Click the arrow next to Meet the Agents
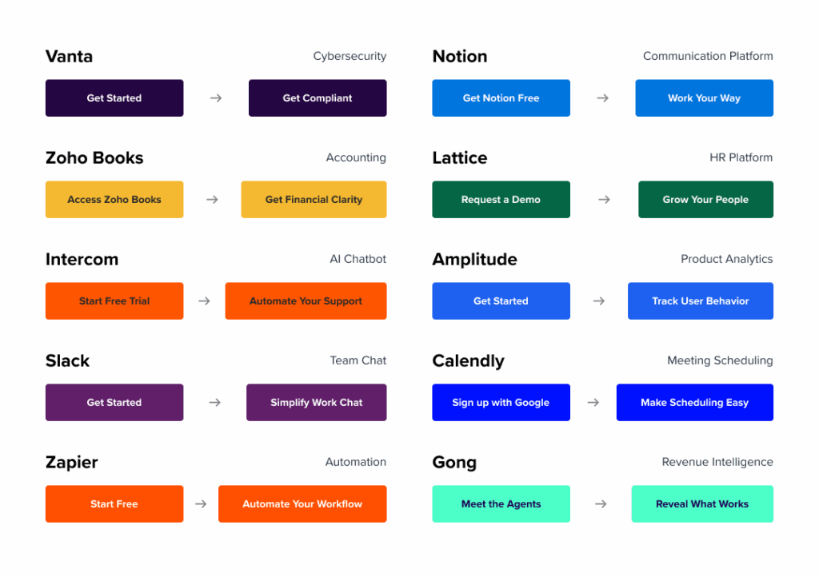The height and width of the screenshot is (577, 819). [601, 504]
